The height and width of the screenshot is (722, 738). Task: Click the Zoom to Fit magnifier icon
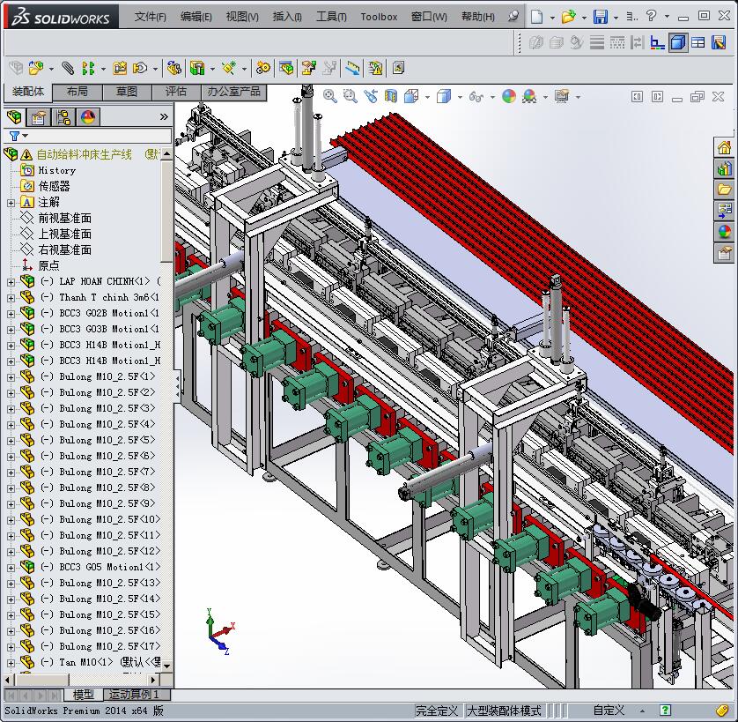click(330, 96)
